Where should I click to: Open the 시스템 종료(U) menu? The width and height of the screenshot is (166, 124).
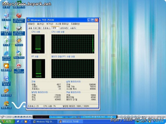[x=62, y=24]
